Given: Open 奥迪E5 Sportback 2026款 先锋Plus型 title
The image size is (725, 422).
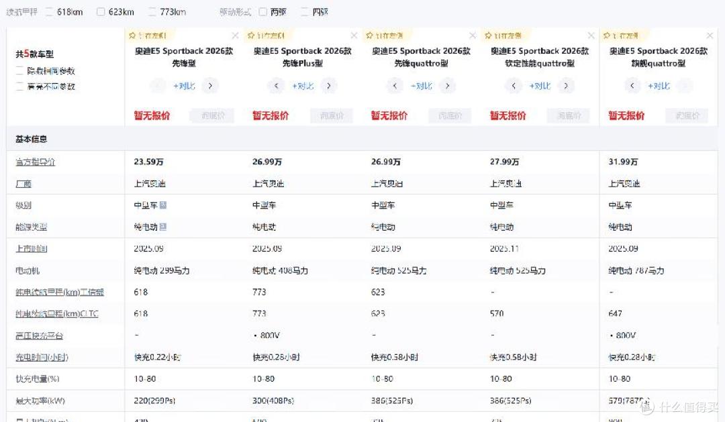Looking at the screenshot, I should tap(302, 57).
